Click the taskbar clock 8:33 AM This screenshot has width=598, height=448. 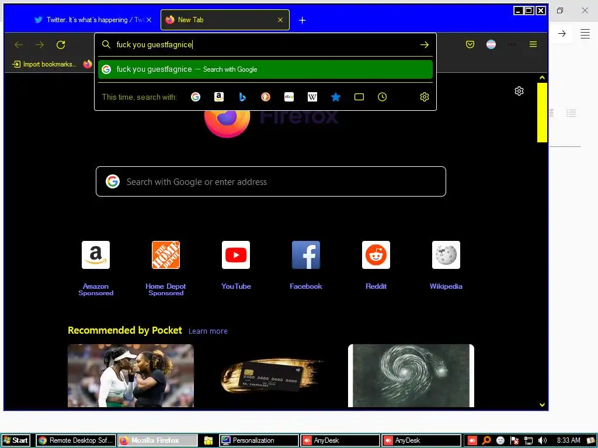(568, 440)
